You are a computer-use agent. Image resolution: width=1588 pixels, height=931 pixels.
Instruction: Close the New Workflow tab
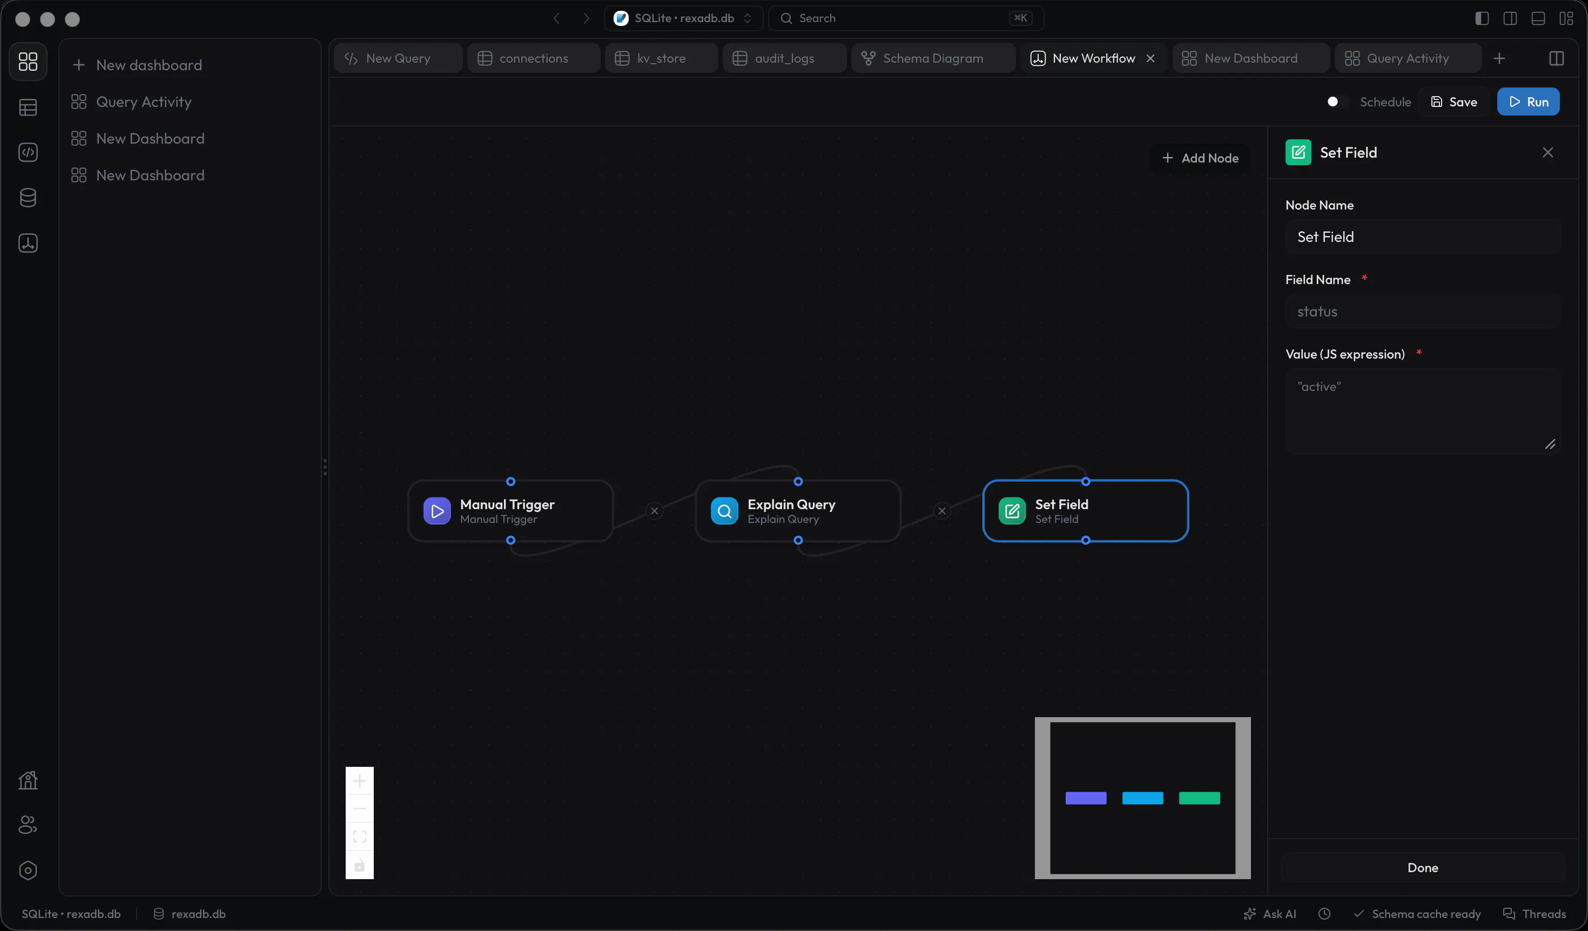[1150, 58]
